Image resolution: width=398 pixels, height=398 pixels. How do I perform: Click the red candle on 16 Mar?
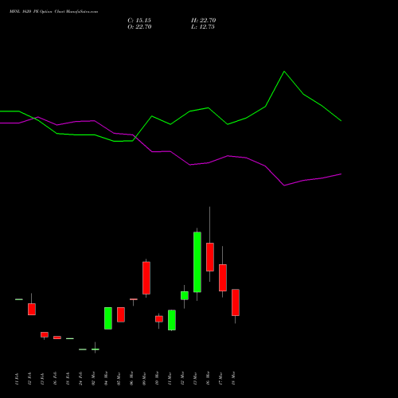click(x=210, y=257)
